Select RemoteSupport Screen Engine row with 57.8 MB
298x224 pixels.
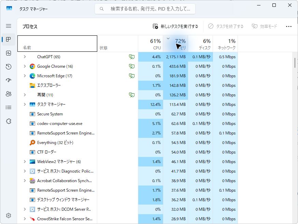tap(128, 133)
